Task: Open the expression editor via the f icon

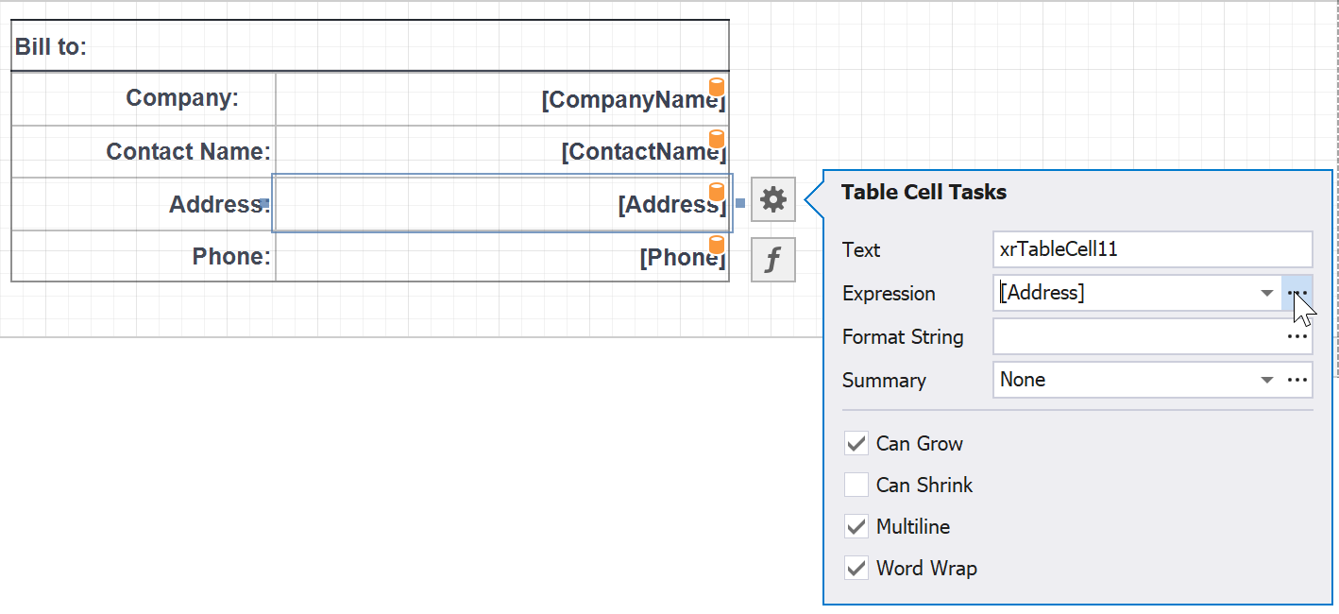Action: point(772,259)
